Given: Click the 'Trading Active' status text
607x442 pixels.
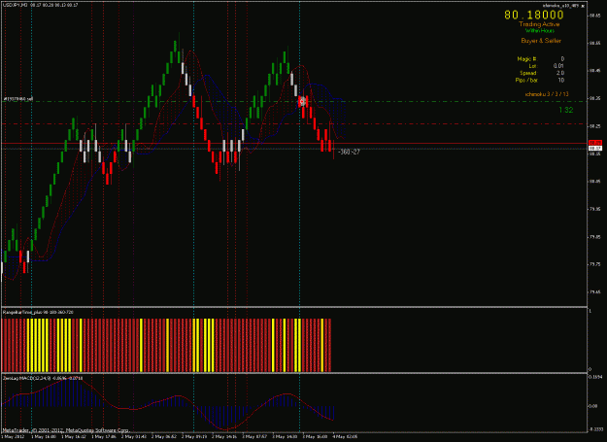Looking at the screenshot, I should click(539, 24).
